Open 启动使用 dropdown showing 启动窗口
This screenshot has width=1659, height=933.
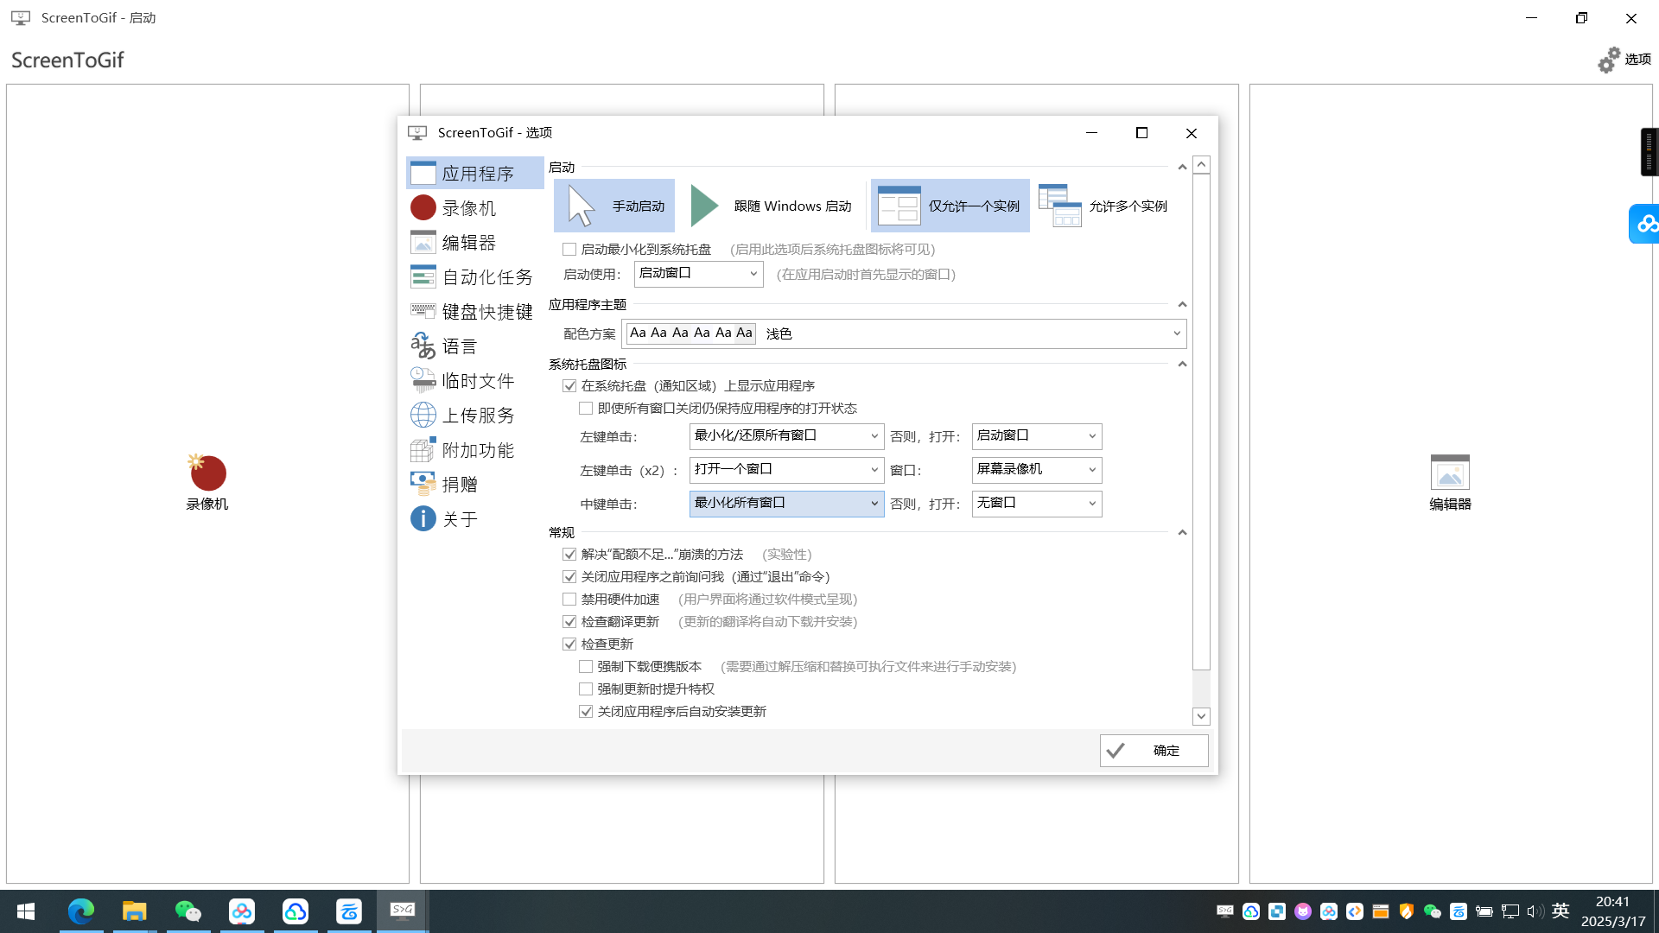(698, 274)
